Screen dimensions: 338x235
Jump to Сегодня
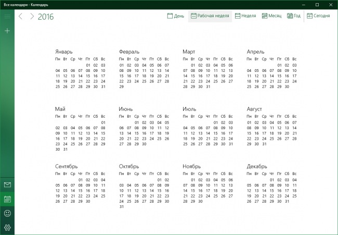point(318,16)
